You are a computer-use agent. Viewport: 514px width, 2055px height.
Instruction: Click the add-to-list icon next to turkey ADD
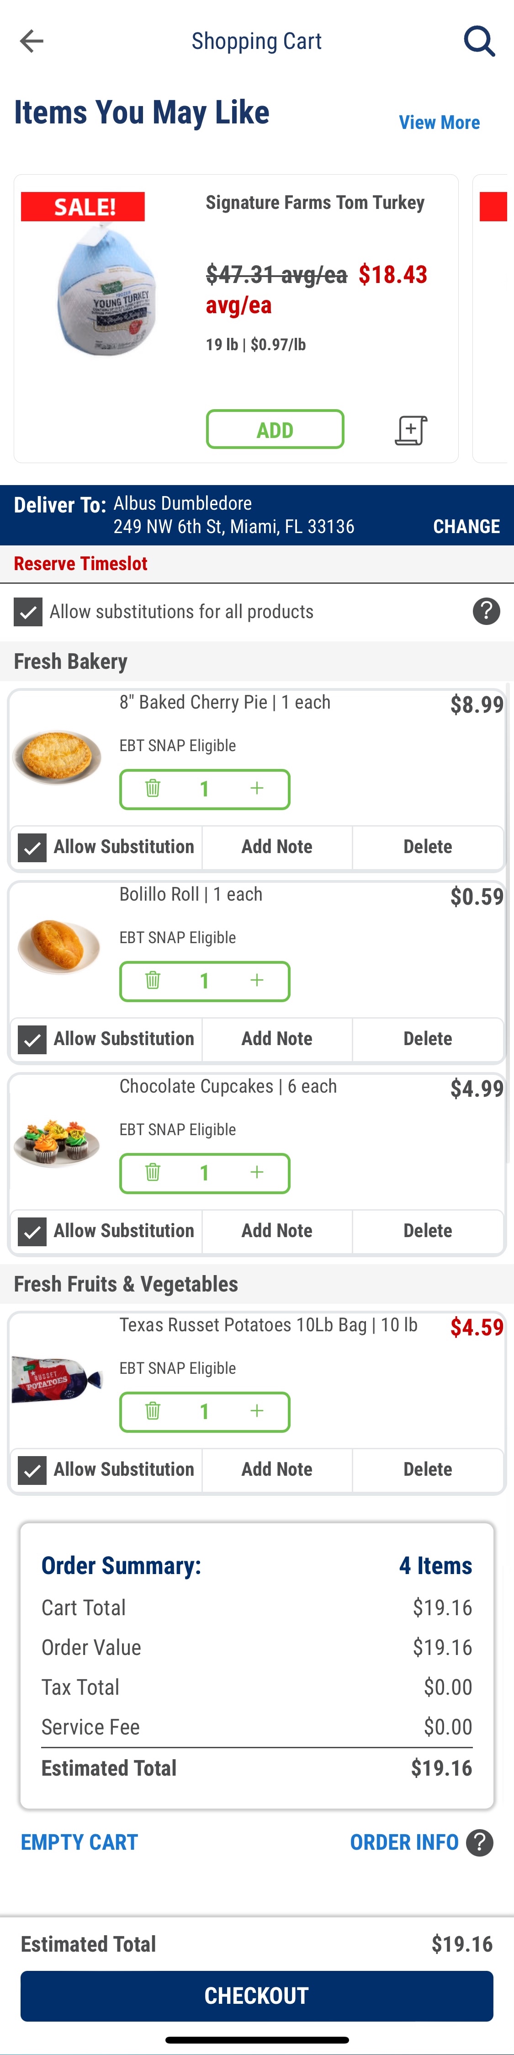[x=410, y=429]
